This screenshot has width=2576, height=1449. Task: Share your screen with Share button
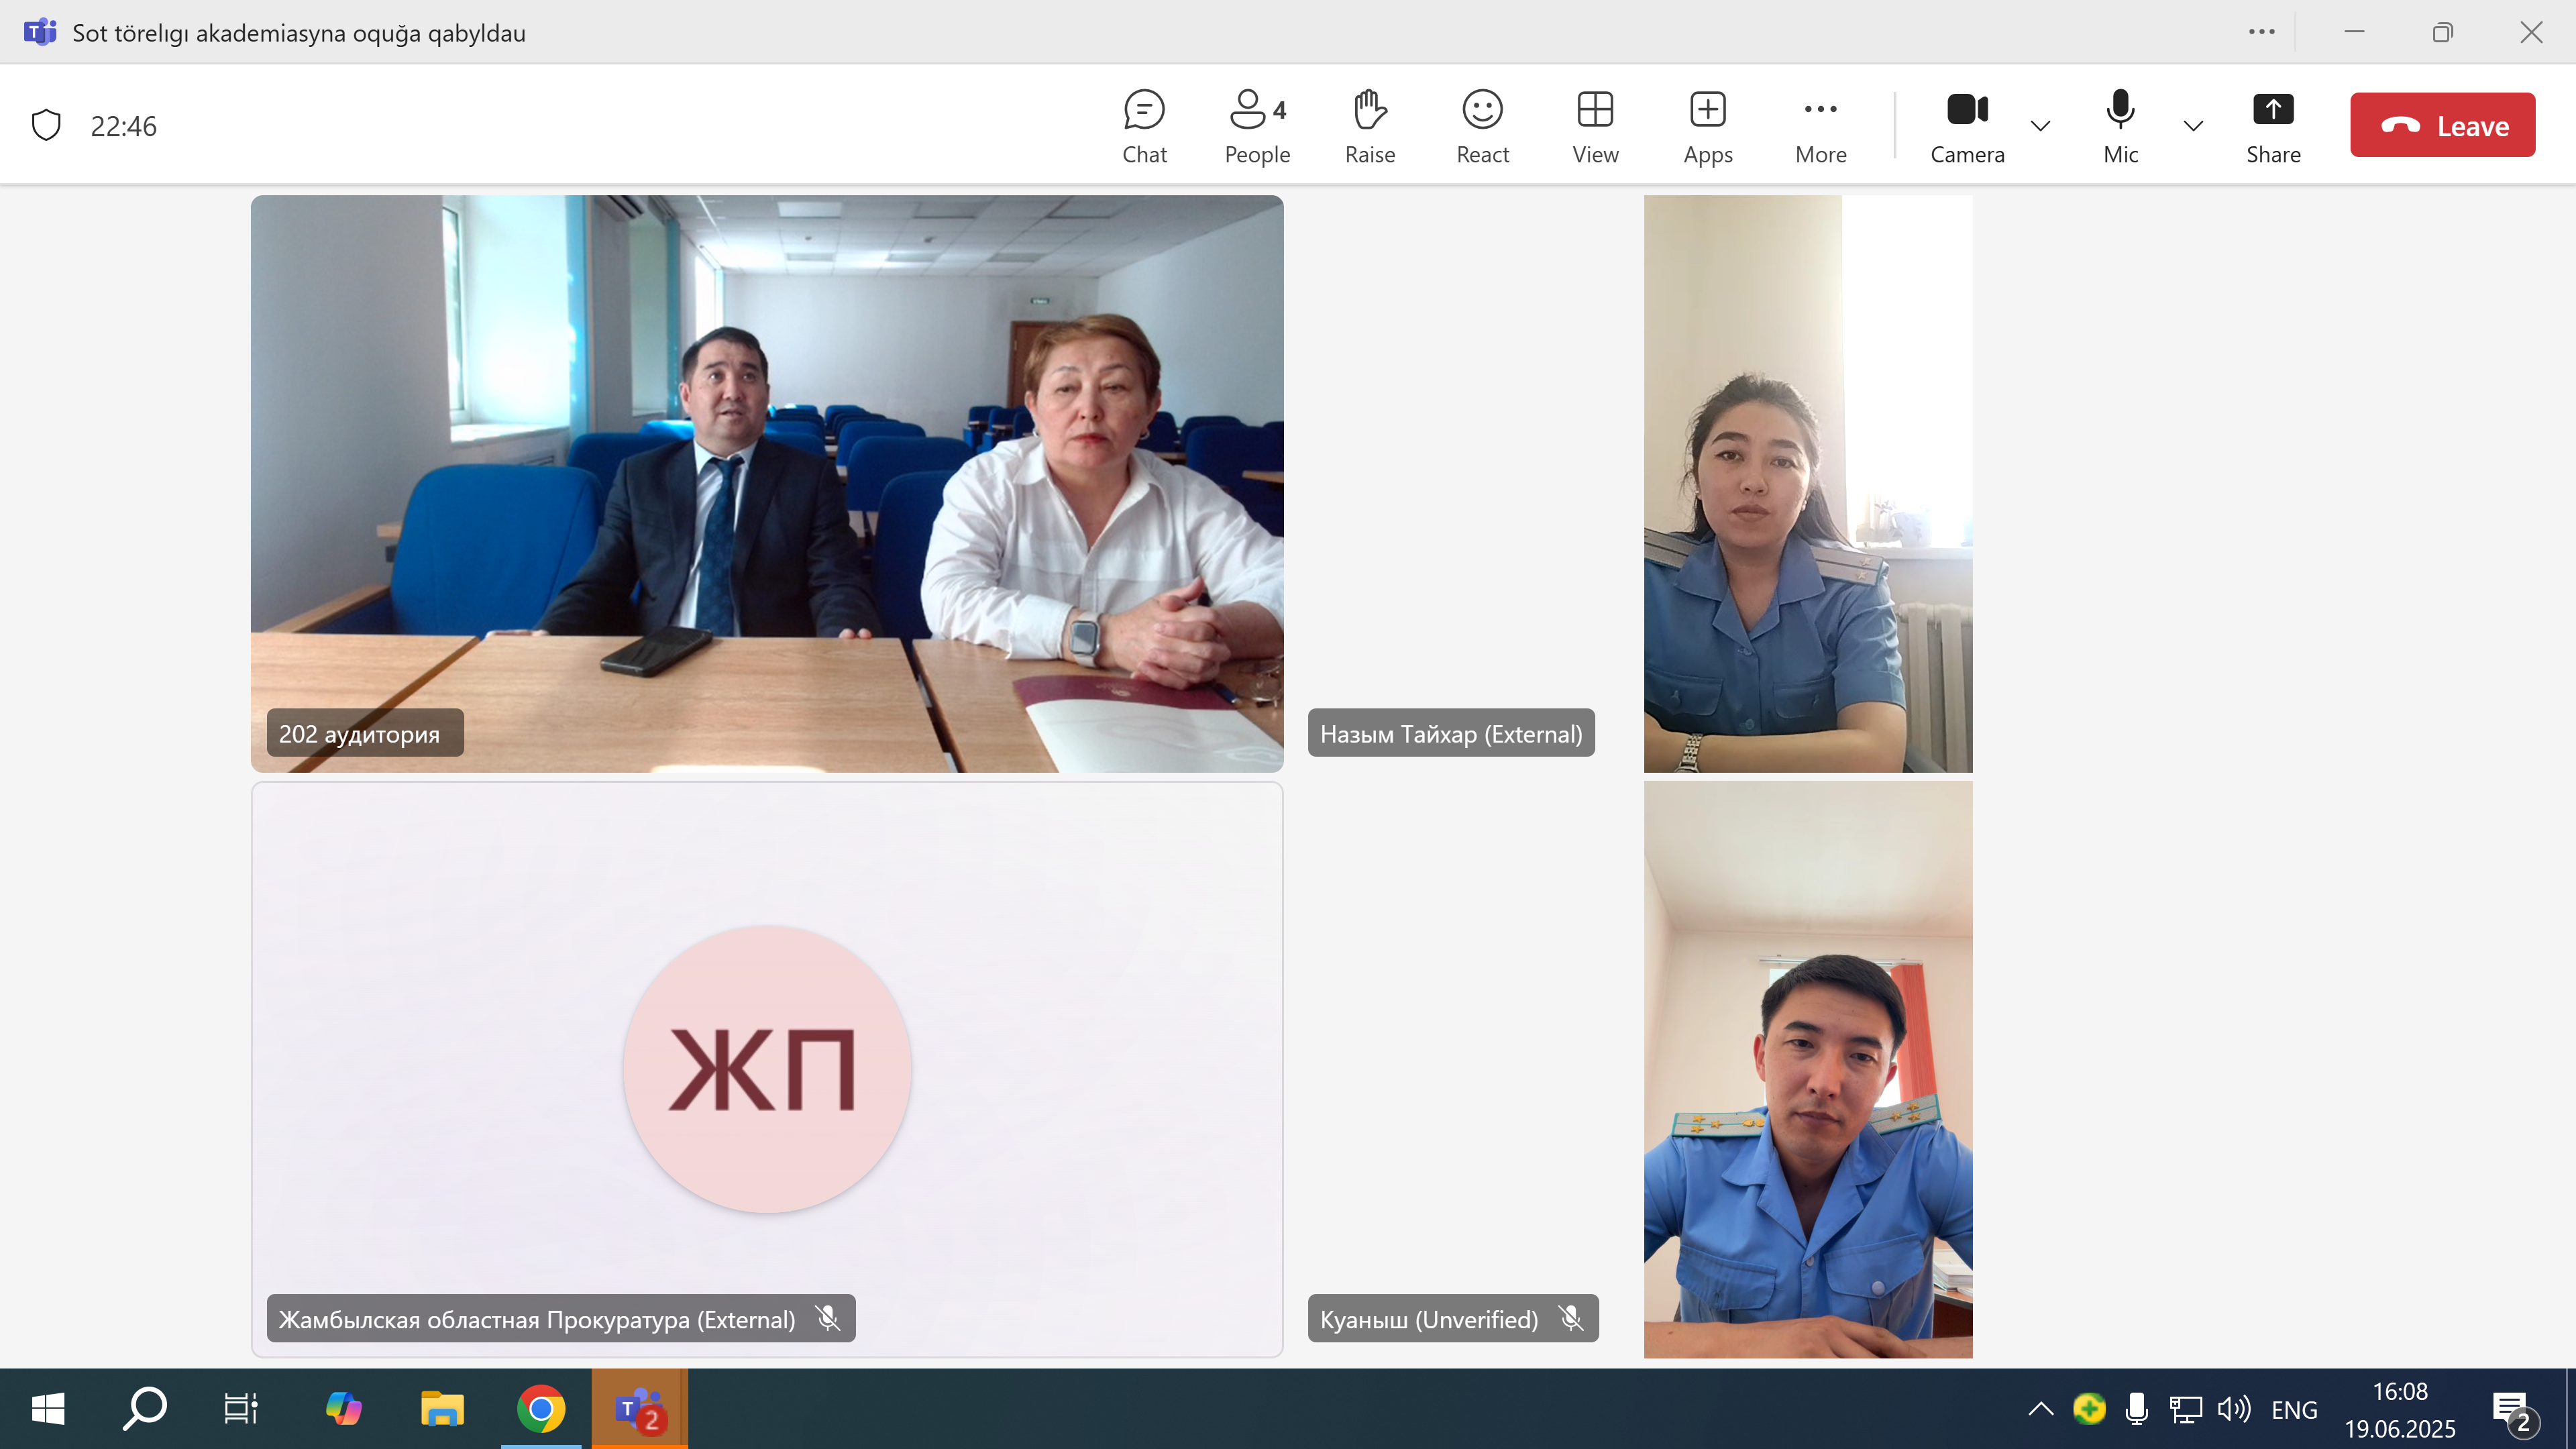tap(2273, 126)
